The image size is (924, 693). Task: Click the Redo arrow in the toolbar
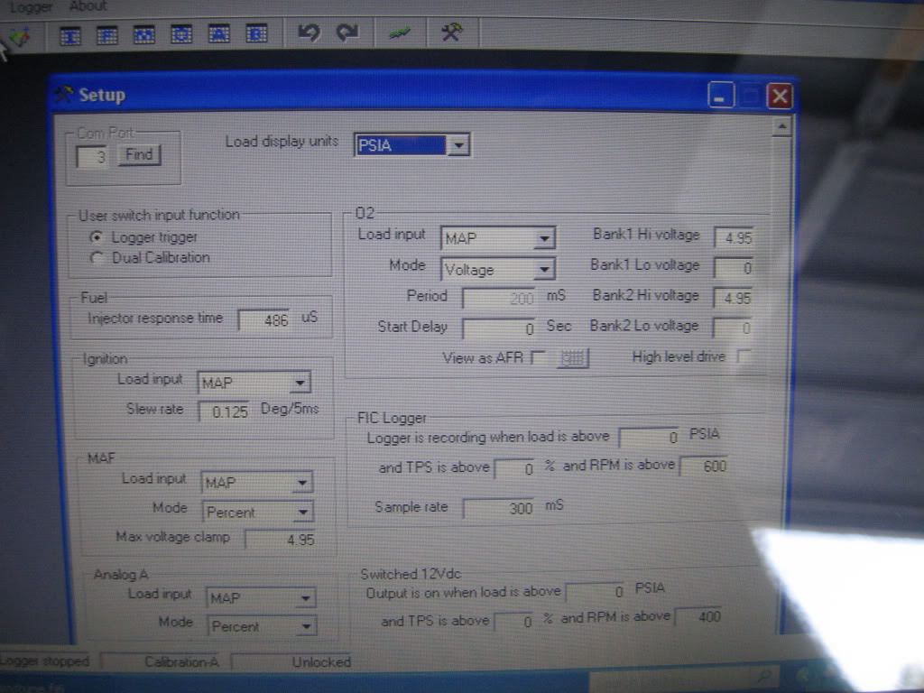(x=347, y=32)
